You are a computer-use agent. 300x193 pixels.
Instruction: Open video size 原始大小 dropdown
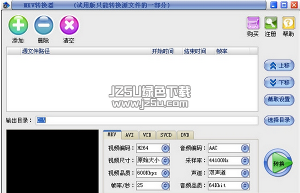pos(165,160)
